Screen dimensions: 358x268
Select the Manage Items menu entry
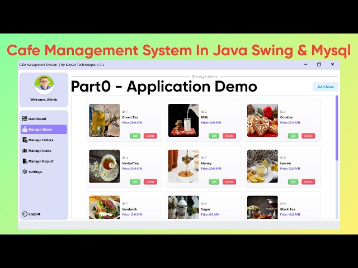[x=44, y=130]
